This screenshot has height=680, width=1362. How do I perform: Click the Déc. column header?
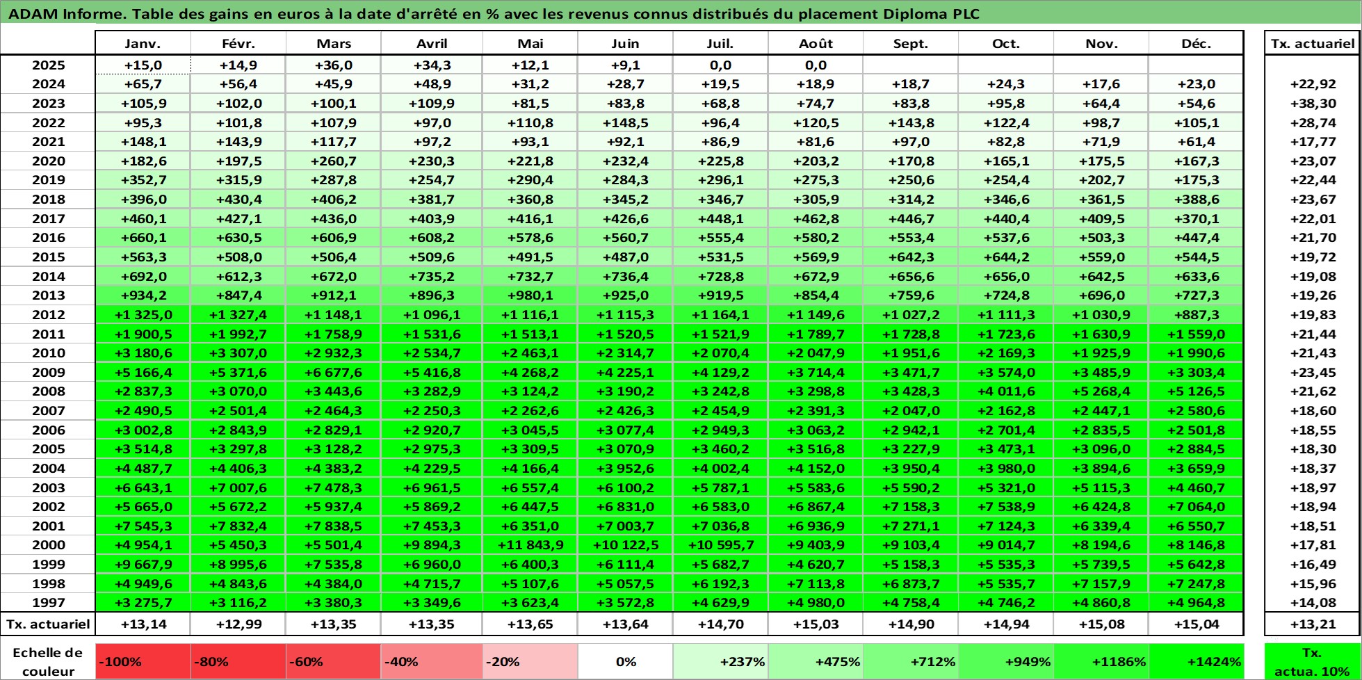pyautogui.click(x=1196, y=43)
